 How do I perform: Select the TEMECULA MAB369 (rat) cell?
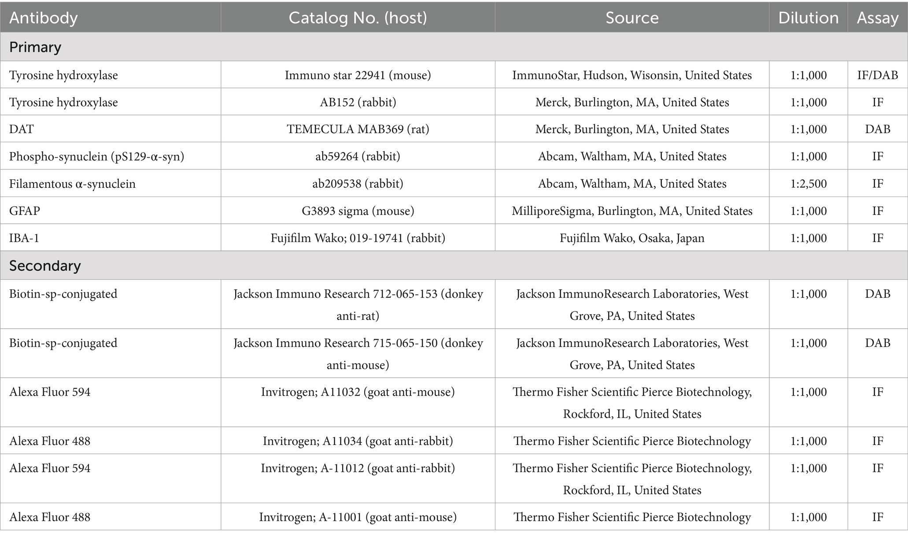tap(358, 129)
